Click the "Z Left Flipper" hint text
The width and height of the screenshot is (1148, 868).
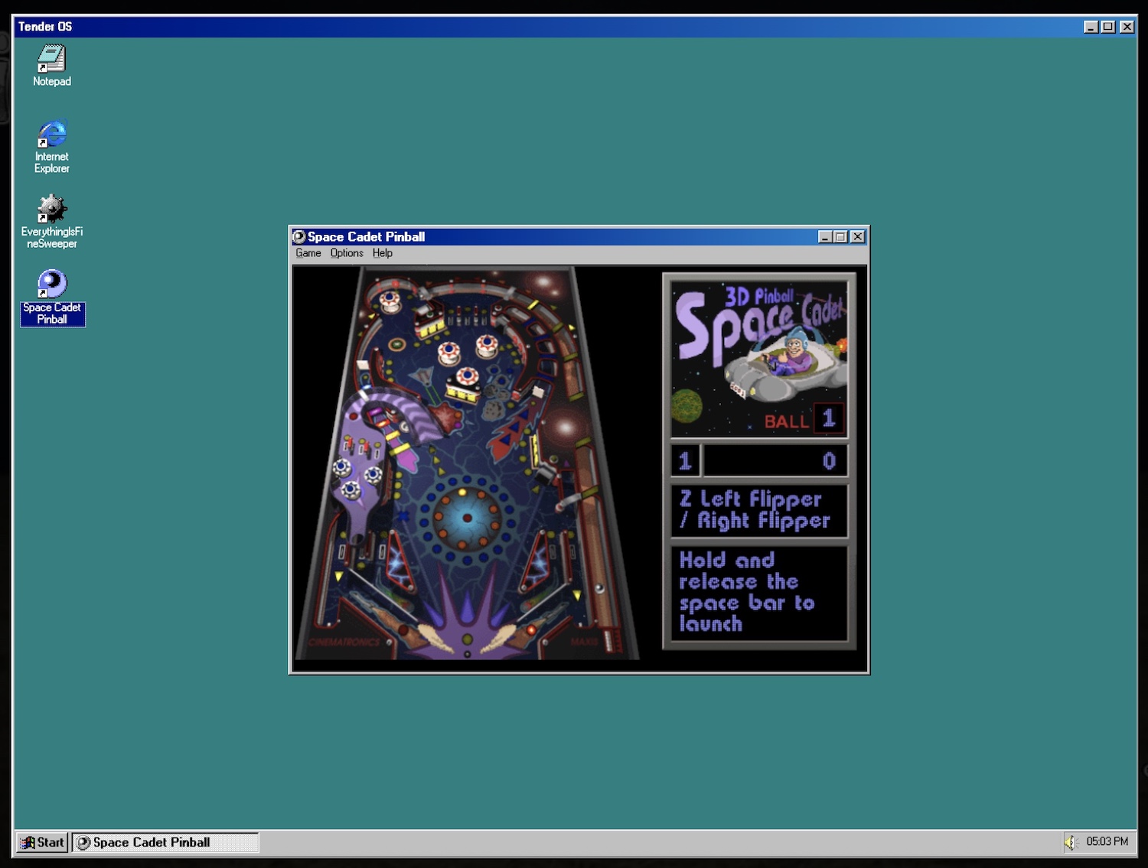750,499
